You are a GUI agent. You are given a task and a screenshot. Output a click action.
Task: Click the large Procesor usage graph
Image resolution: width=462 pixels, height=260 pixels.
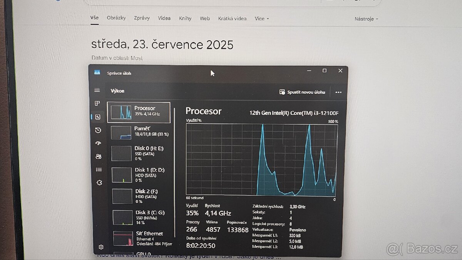[x=262, y=160]
